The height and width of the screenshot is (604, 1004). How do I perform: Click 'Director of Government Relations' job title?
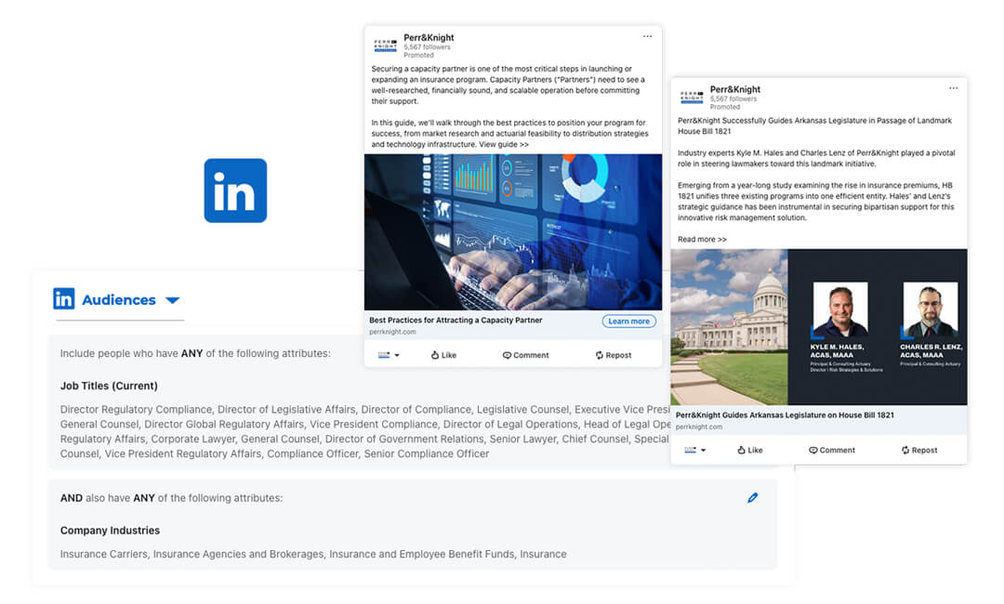point(404,439)
